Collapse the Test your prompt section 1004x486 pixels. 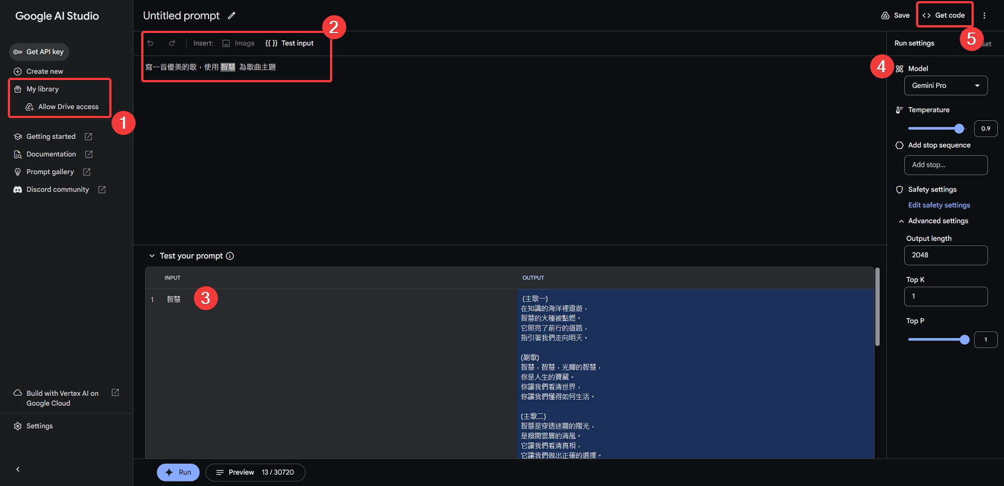[x=152, y=256]
